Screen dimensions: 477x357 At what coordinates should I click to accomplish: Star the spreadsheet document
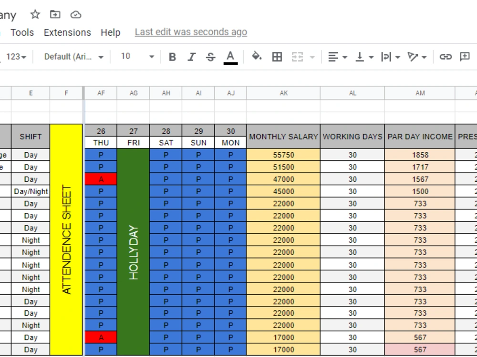point(35,14)
